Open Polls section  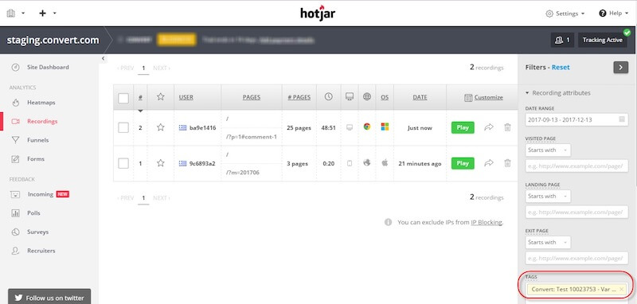[33, 213]
